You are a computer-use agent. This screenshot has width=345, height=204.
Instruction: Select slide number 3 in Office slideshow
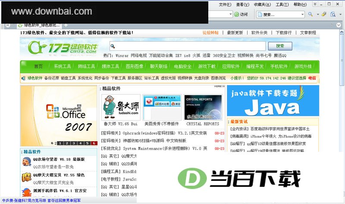74,143
